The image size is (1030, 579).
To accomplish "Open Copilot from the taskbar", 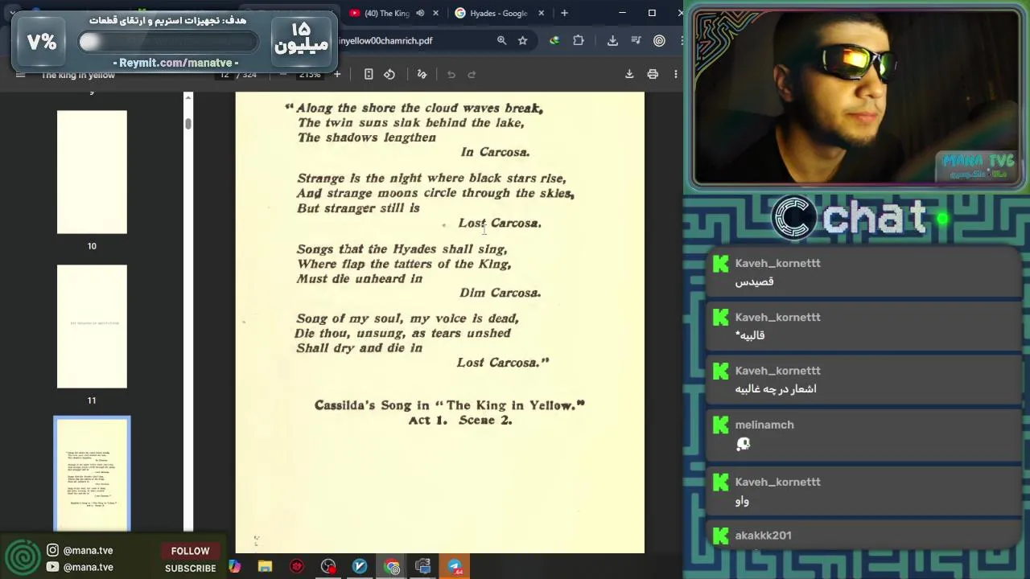I will (x=234, y=567).
